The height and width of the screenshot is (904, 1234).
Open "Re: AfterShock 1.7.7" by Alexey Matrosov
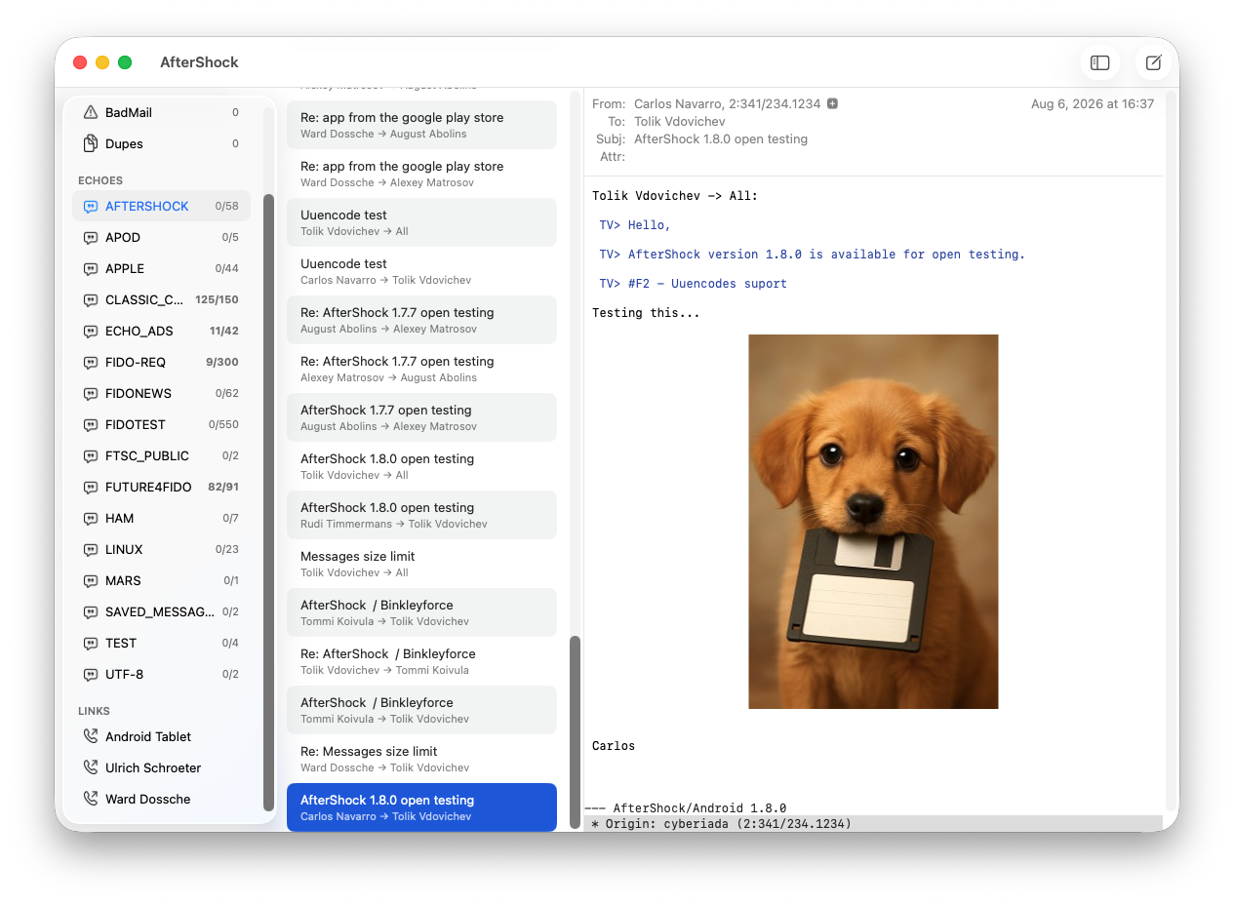[x=421, y=369]
